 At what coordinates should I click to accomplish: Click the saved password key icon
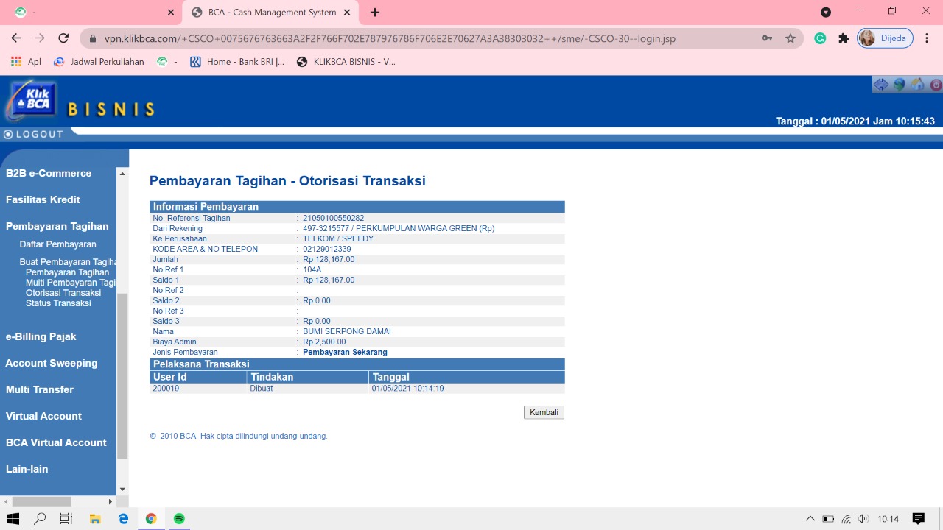(x=767, y=38)
